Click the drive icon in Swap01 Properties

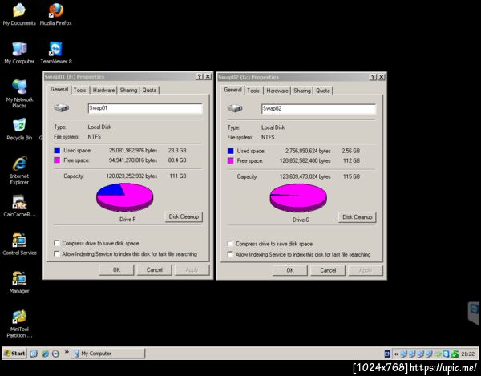coord(62,108)
